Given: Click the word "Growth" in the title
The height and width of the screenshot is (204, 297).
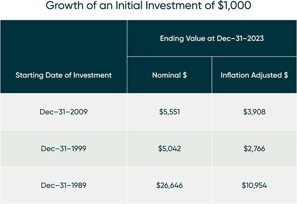Looking at the screenshot, I should (x=63, y=6).
